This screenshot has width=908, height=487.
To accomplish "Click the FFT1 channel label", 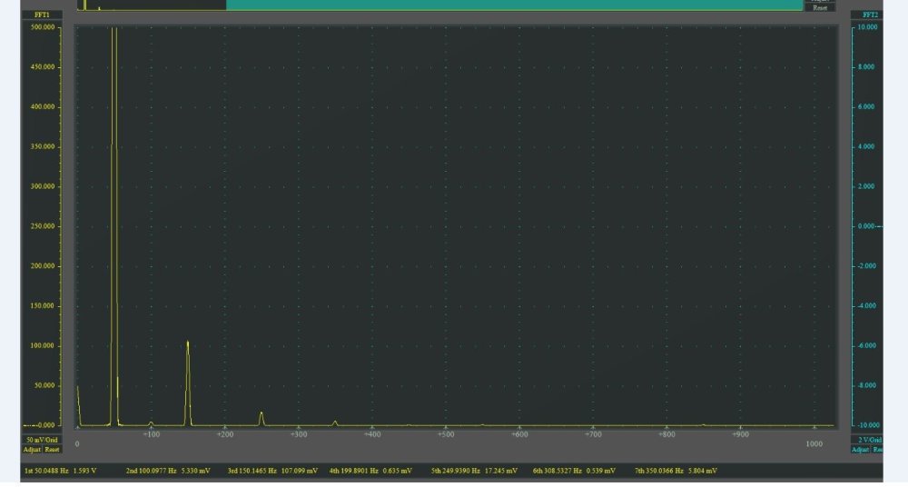I will (x=42, y=15).
